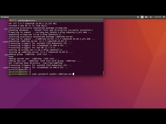Click the line 'Not creating home directory'

click(x=37, y=63)
